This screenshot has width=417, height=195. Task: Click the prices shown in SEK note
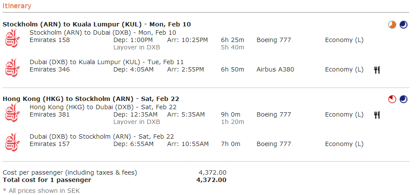[x=41, y=191]
